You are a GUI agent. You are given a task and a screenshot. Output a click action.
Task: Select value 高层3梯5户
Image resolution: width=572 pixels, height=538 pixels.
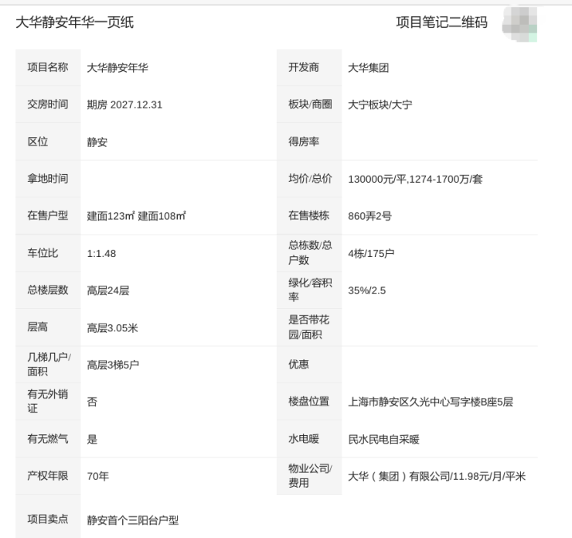tap(113, 365)
